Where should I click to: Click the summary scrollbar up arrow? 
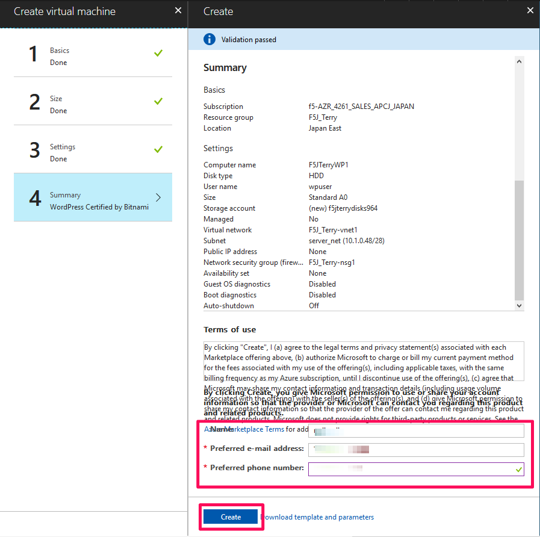[520, 61]
